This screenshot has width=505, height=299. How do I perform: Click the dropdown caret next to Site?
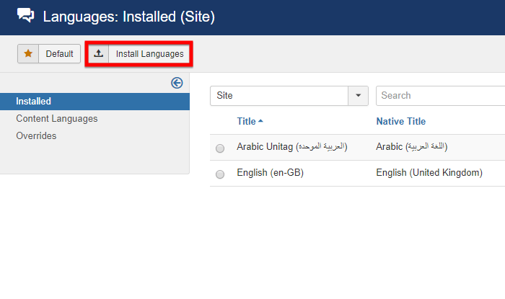click(x=358, y=96)
